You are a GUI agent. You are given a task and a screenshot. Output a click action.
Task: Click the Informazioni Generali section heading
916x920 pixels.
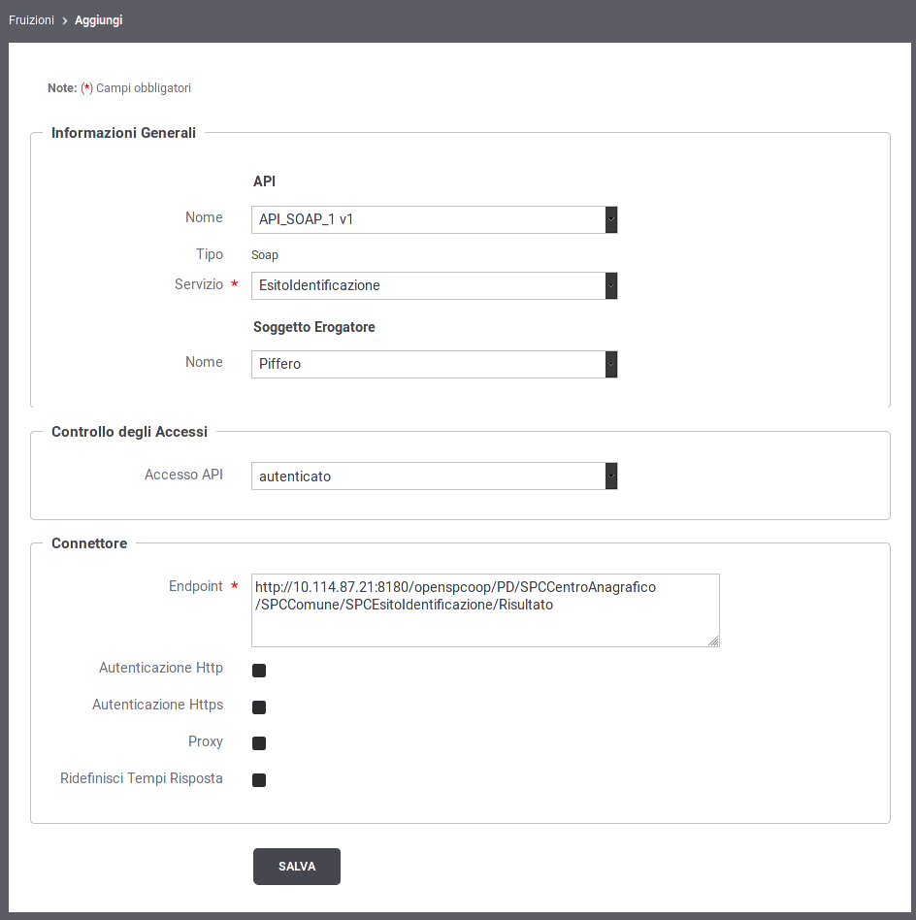pos(124,133)
